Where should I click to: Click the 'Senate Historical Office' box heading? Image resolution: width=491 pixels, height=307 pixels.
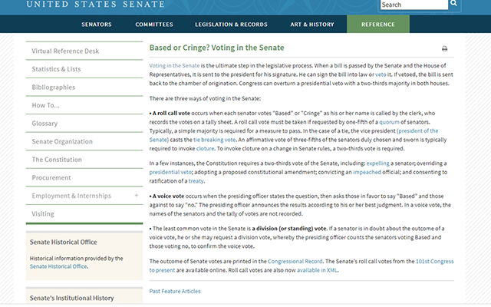(63, 243)
